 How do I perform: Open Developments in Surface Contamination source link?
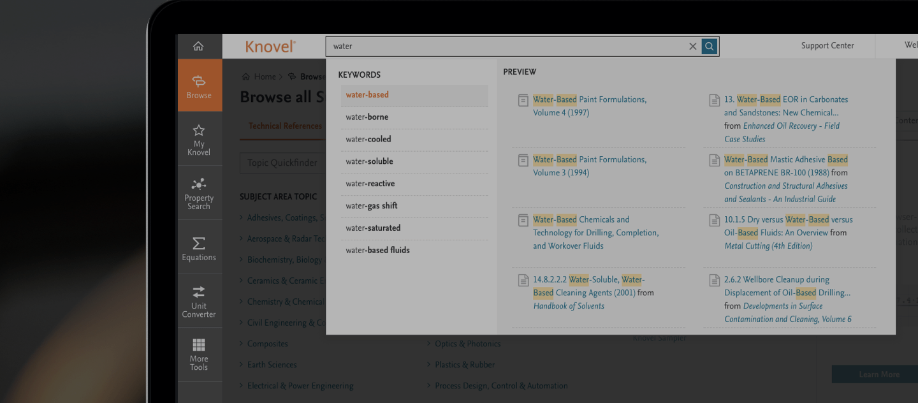(788, 312)
